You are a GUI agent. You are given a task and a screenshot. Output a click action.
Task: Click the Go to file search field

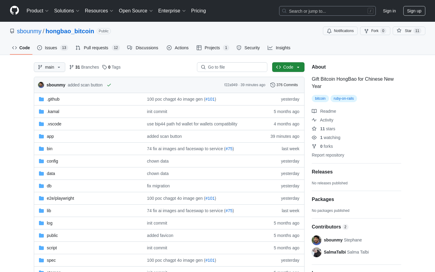tap(232, 67)
